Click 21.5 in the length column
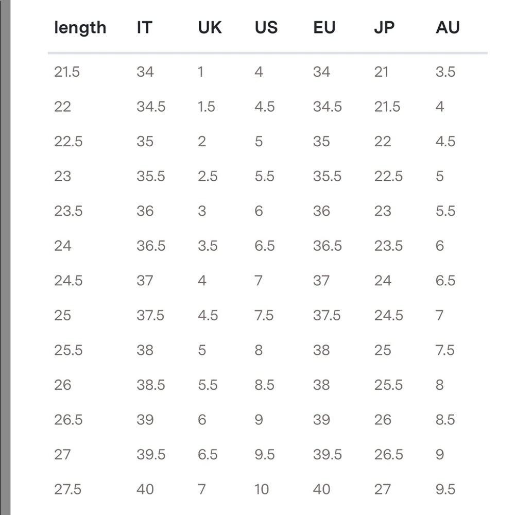Image resolution: width=515 pixels, height=515 pixels. point(67,72)
